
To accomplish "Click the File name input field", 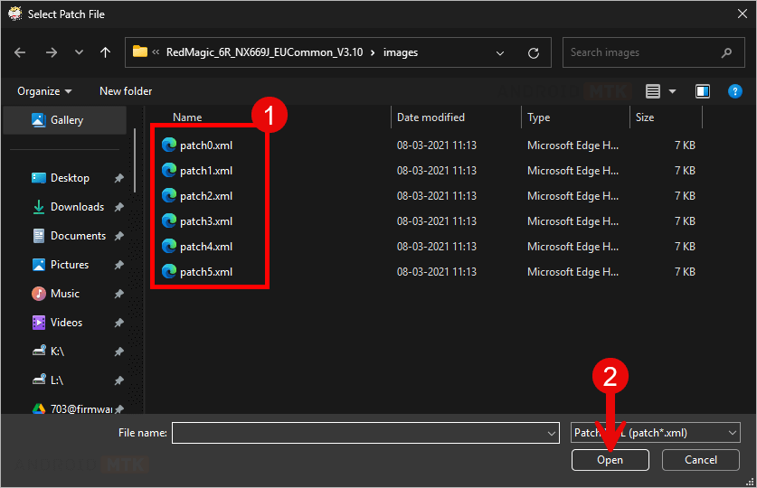I will pyautogui.click(x=364, y=433).
